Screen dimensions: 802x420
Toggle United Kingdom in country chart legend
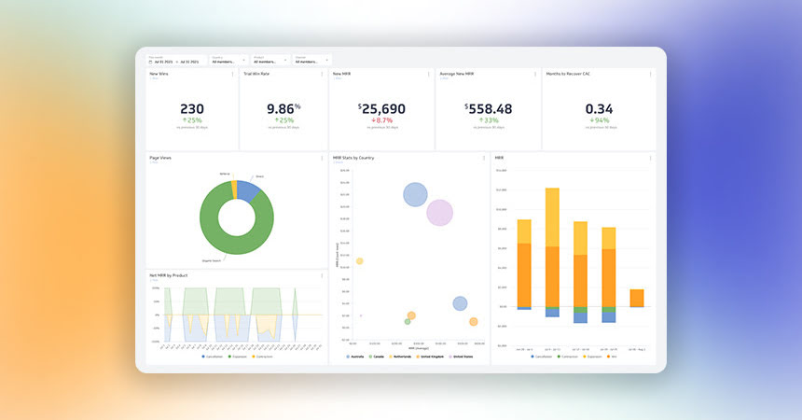pyautogui.click(x=431, y=357)
